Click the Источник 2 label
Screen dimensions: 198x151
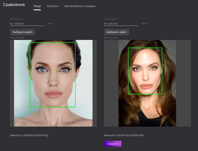tap(110, 19)
